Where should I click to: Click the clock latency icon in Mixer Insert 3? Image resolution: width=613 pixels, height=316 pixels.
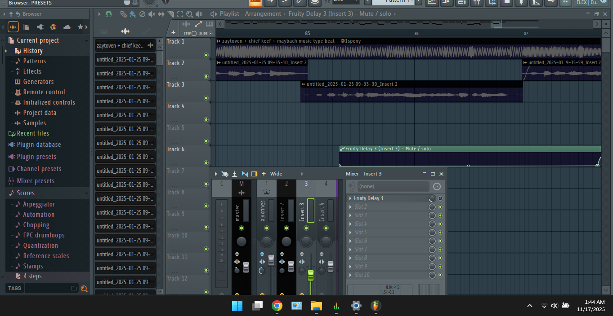pyautogui.click(x=437, y=186)
